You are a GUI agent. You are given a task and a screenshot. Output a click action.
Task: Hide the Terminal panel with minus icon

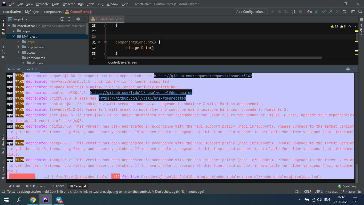coord(355,69)
